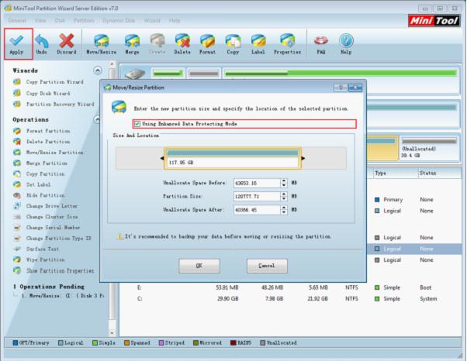Viewport: 467px width, 361px height.
Task: Choose Change Partition Type ID operation
Action: click(x=58, y=238)
